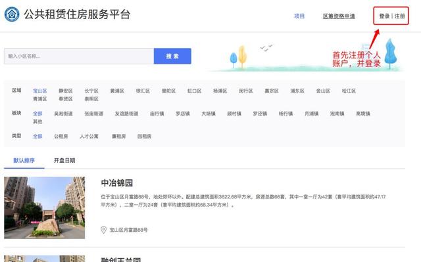Choose the 崇明区 district filter

tap(91, 99)
